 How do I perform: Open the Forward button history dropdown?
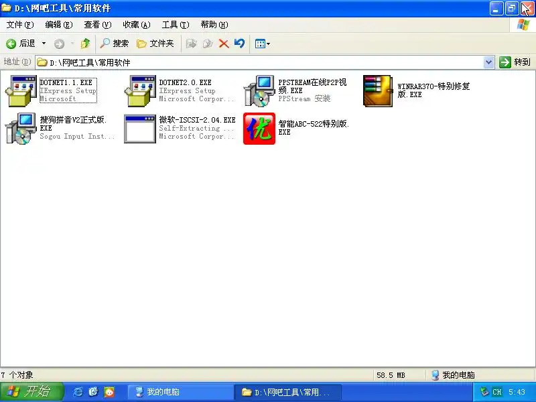[72, 44]
